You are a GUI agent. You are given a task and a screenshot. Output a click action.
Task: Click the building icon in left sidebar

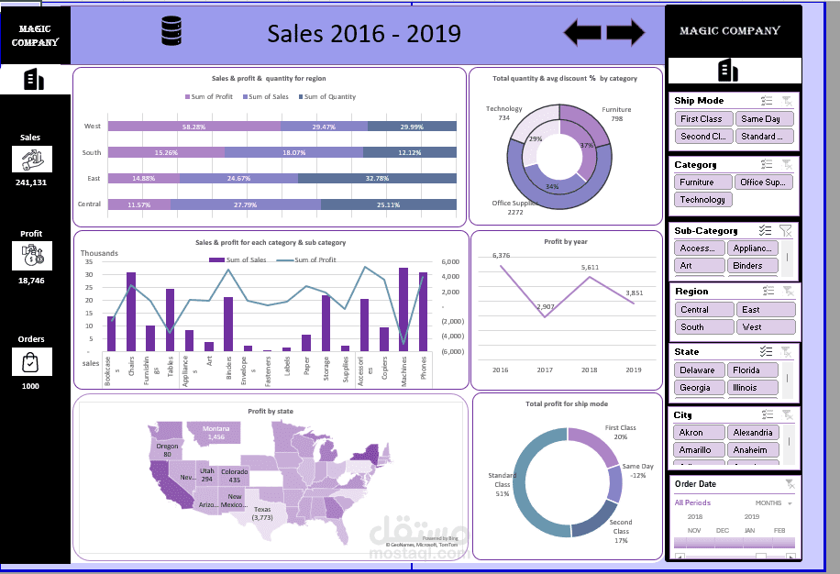point(34,79)
